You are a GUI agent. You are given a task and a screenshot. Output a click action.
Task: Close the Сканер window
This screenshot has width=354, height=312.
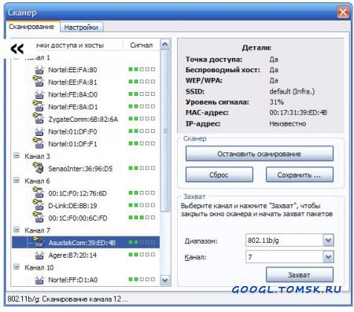click(343, 12)
